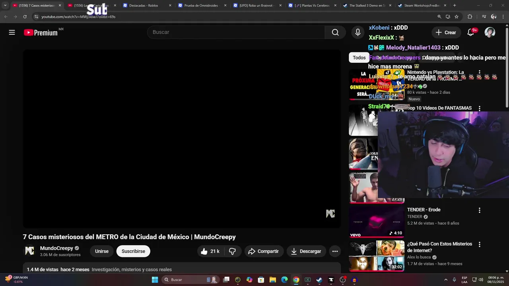Image resolution: width=509 pixels, height=286 pixels.
Task: Open options for ¿Qué Pasó Con Estos Misterios
Action: click(x=480, y=245)
